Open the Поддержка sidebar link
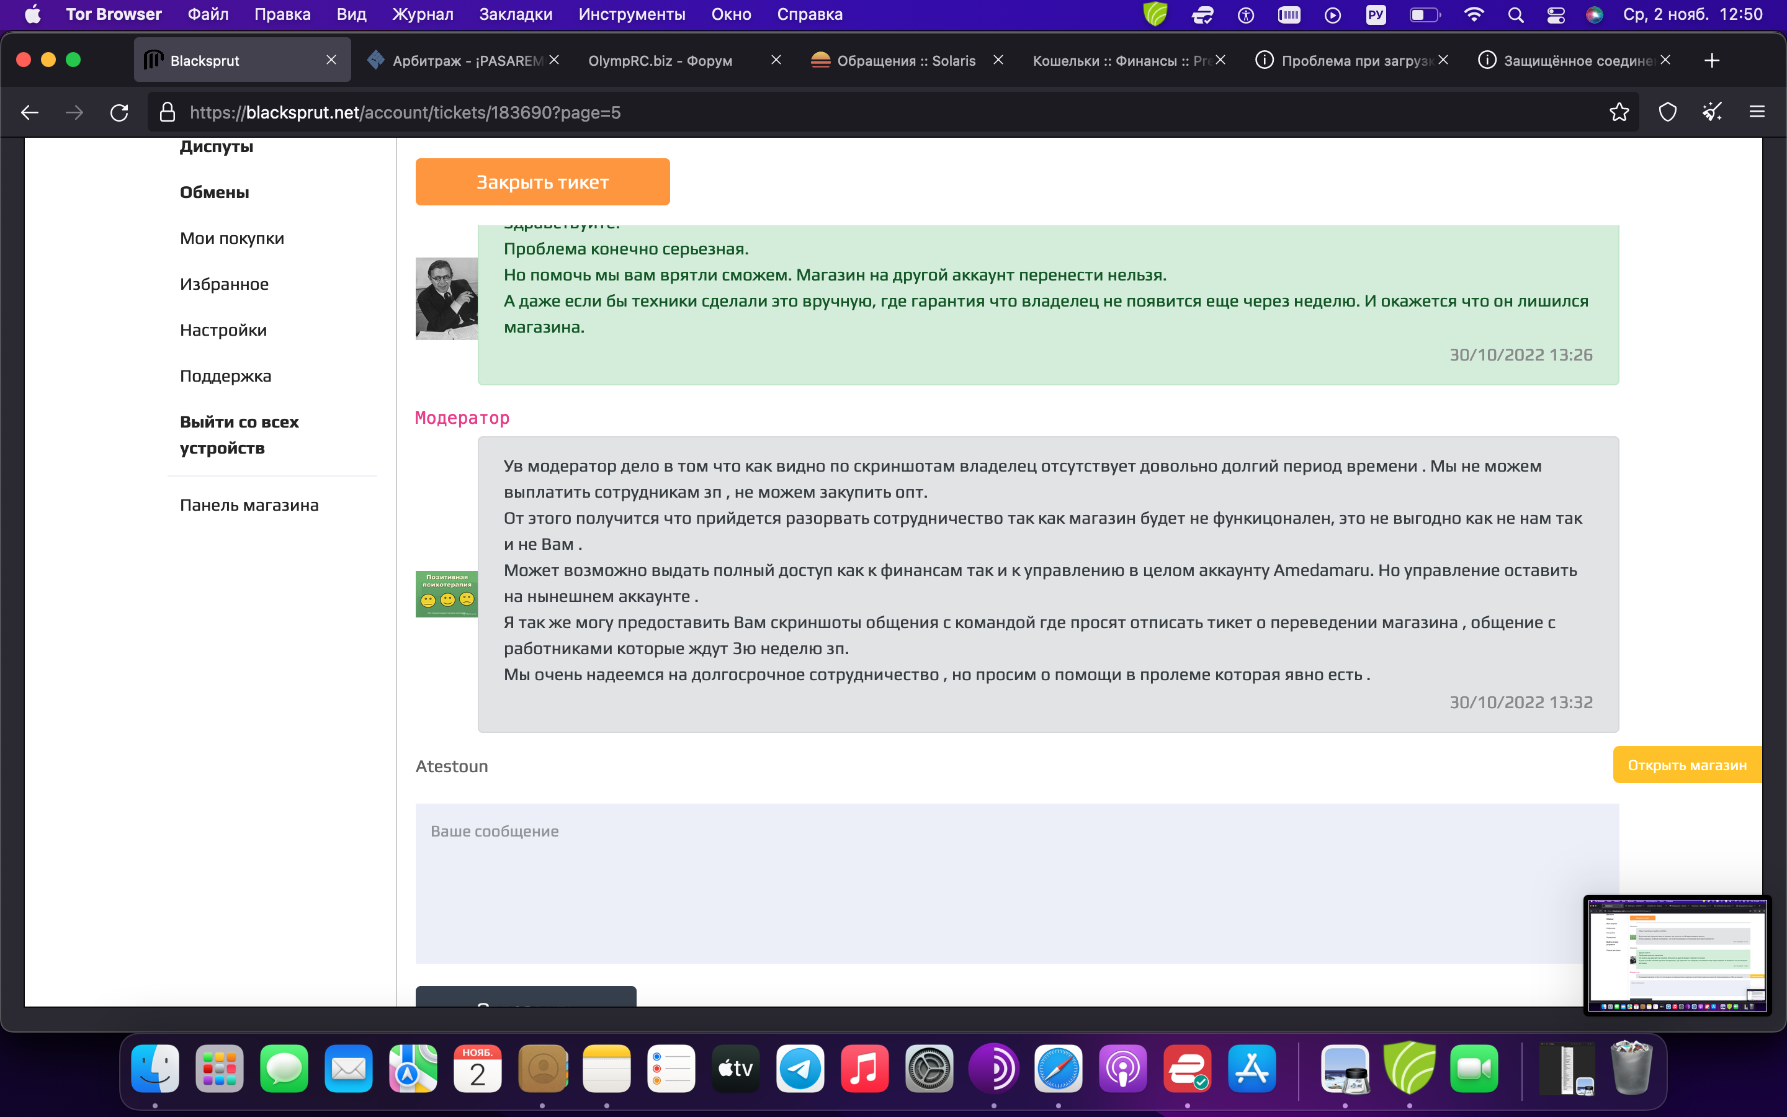 (225, 376)
